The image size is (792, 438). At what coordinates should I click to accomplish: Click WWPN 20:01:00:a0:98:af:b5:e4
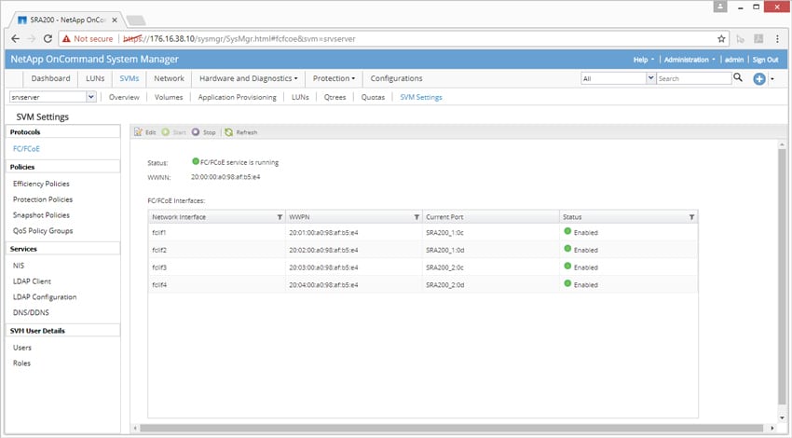click(x=323, y=233)
